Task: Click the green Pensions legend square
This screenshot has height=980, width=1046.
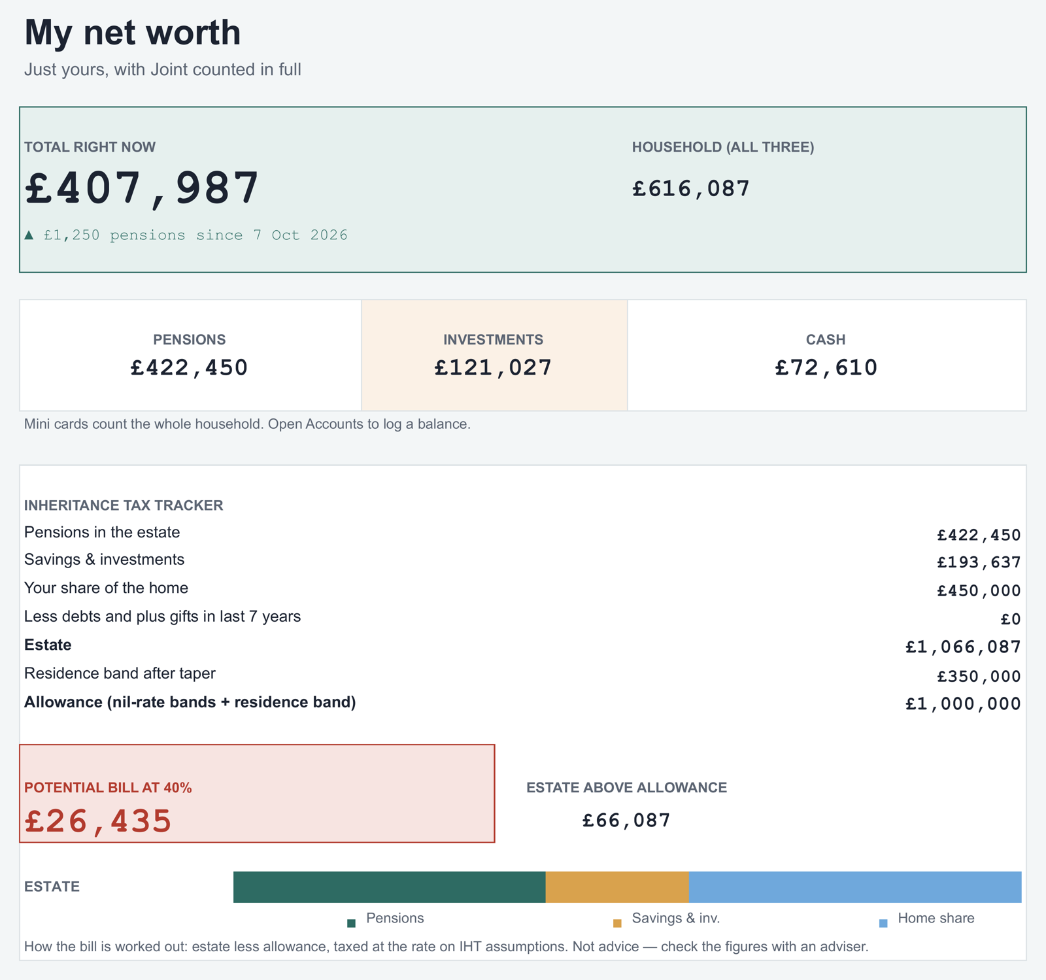Action: [351, 923]
